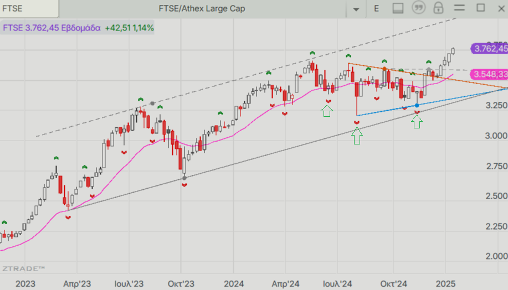This screenshot has height=290, width=508.
Task: Select the gray anchor point near Οκτ'23 low
Action: pos(184,178)
